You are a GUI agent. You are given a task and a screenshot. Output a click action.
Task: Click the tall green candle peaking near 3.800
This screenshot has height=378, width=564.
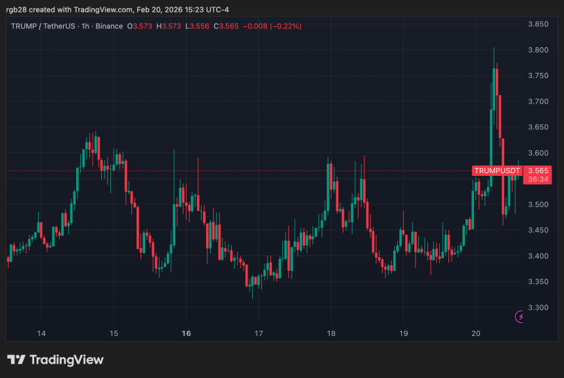click(x=493, y=118)
